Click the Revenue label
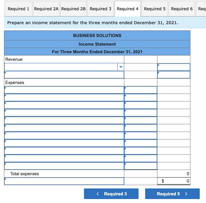This screenshot has width=206, height=203. (14, 60)
